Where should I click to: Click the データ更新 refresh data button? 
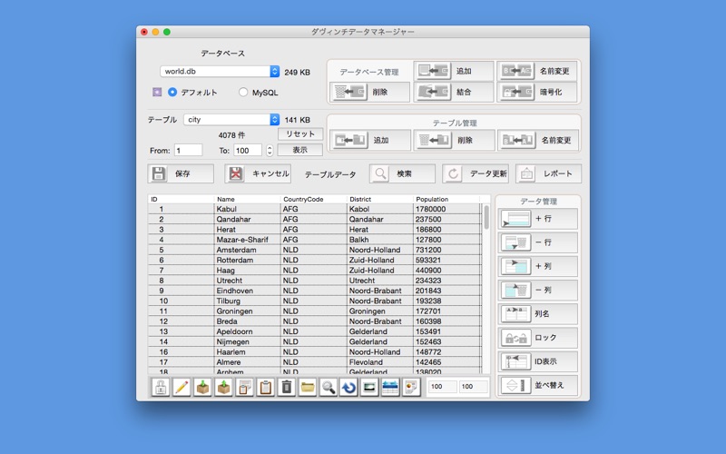(x=476, y=173)
